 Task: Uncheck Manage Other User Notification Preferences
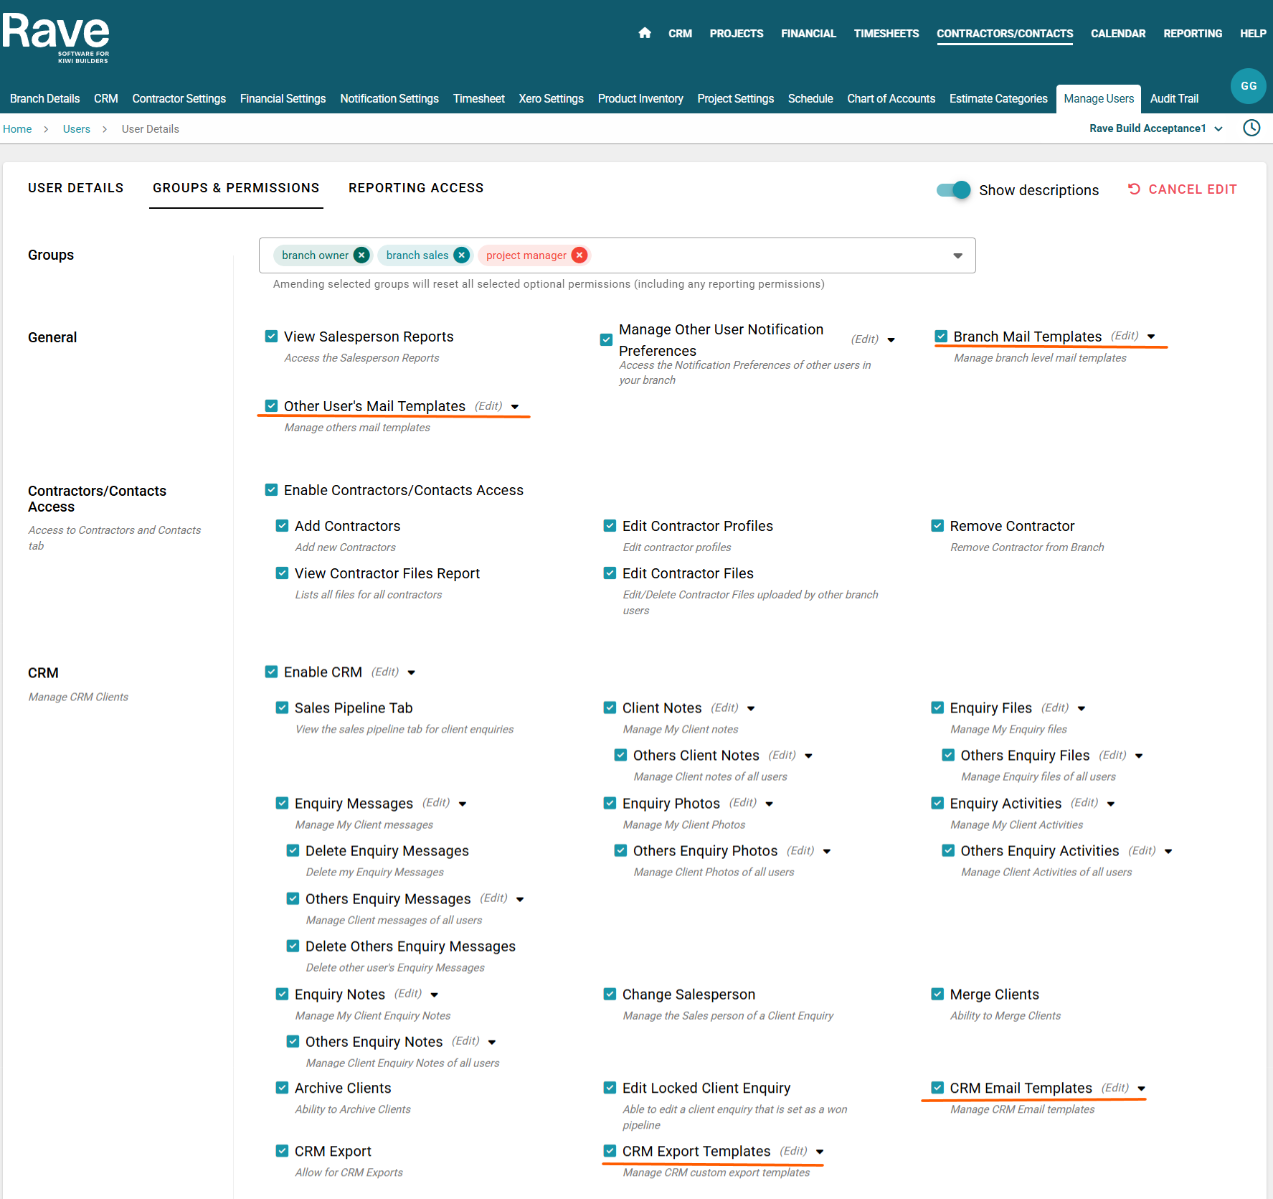point(607,340)
